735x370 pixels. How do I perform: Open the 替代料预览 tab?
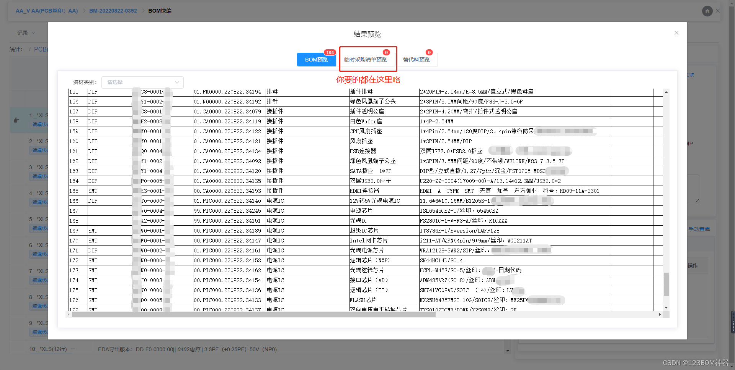pos(416,60)
